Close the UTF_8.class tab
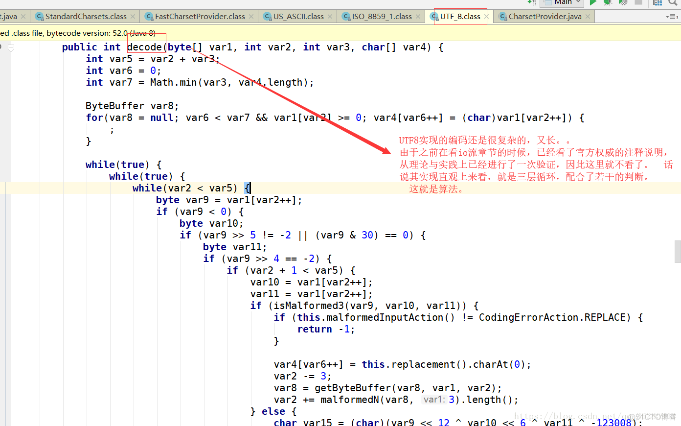 486,17
